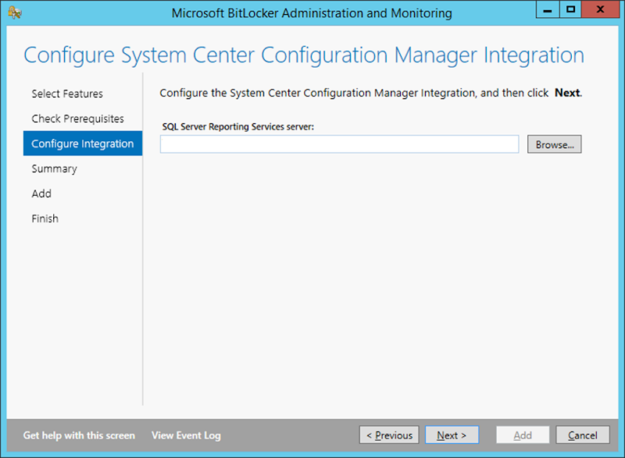Maximize the MBAM setup window
Image resolution: width=625 pixels, height=458 pixels.
[x=570, y=10]
